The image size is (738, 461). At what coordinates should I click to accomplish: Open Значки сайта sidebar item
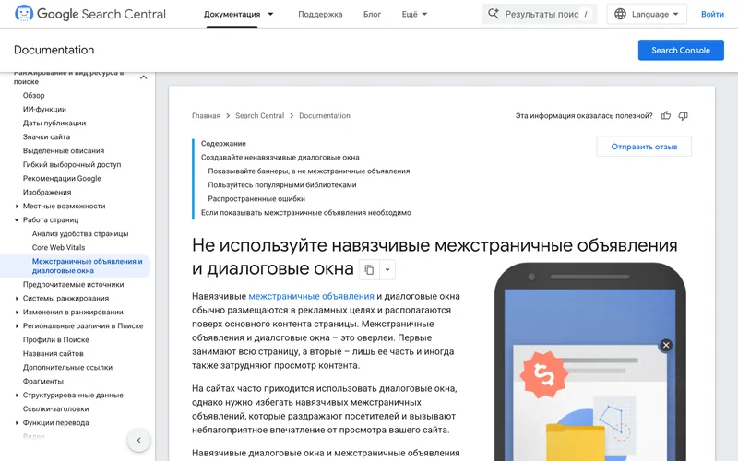pos(47,136)
